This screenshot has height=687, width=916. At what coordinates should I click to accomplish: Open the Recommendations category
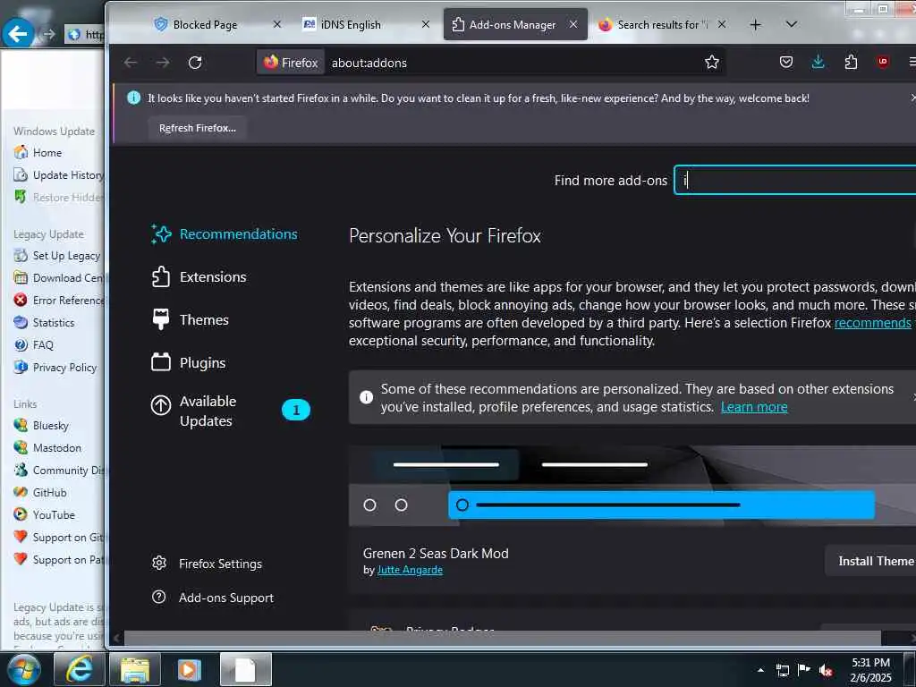pyautogui.click(x=225, y=234)
